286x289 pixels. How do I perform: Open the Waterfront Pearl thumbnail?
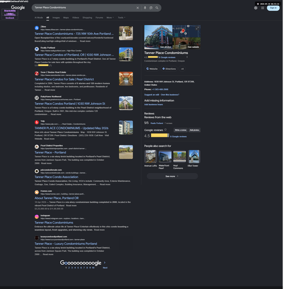pyautogui.click(x=165, y=156)
